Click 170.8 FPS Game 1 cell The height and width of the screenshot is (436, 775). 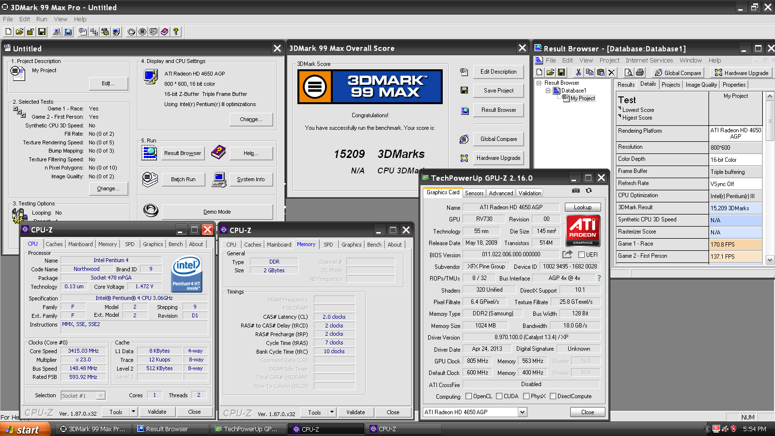point(735,244)
